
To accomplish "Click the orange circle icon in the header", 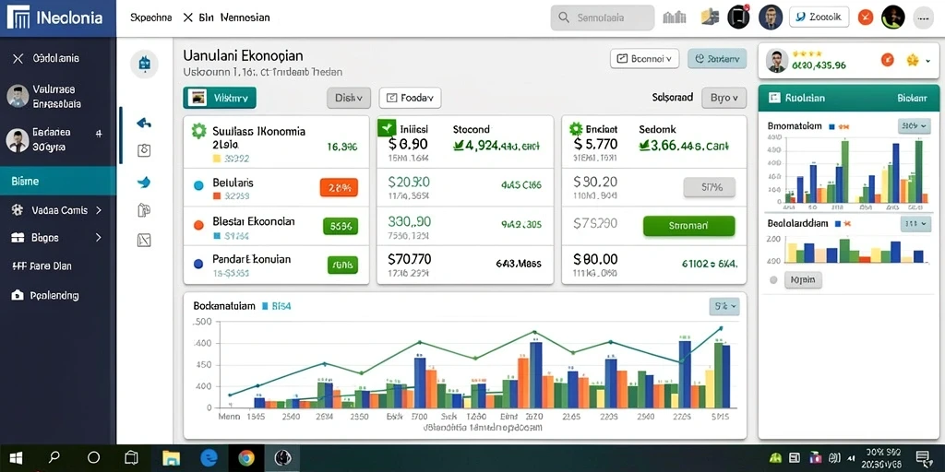I will click(x=866, y=18).
